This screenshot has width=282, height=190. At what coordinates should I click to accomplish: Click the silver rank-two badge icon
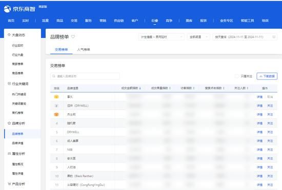tap(56, 105)
